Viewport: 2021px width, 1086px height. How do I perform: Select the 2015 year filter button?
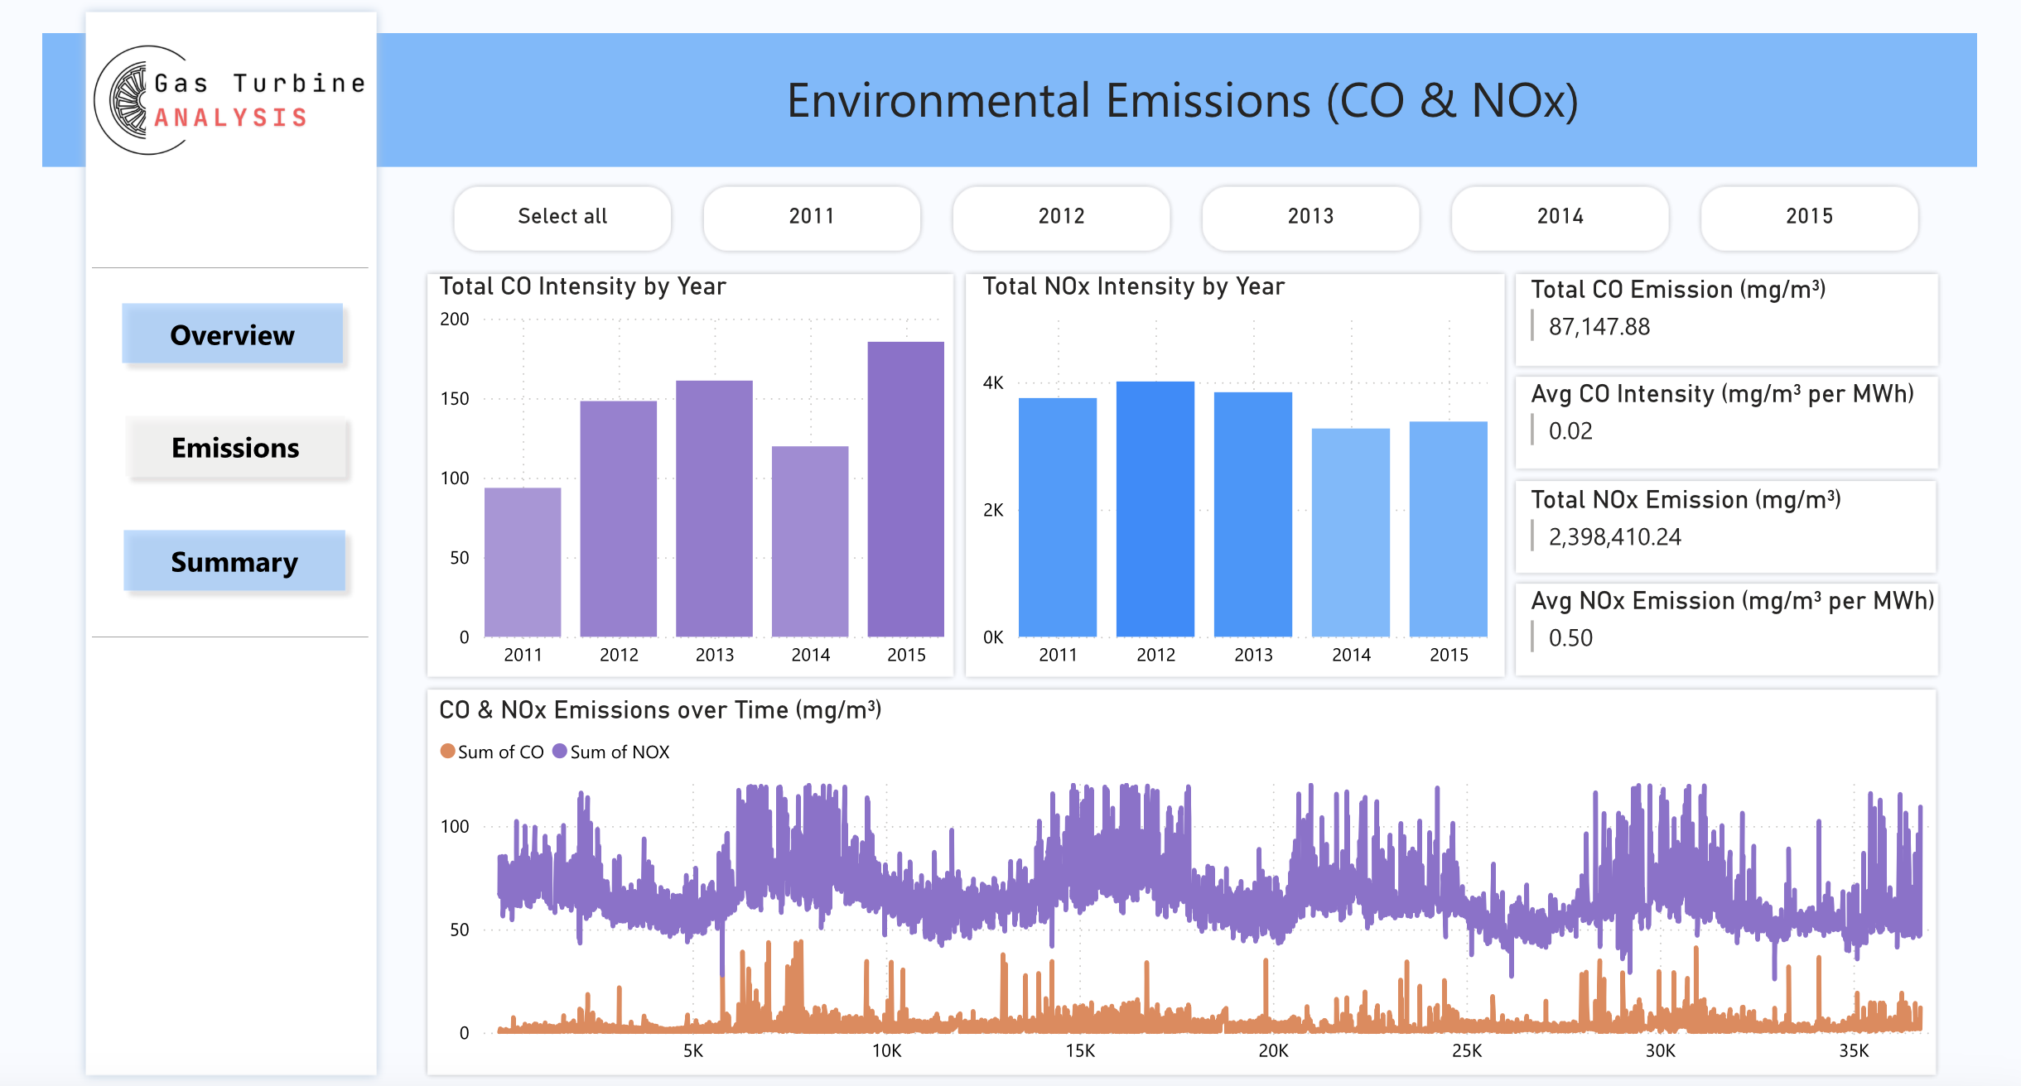tap(1809, 217)
